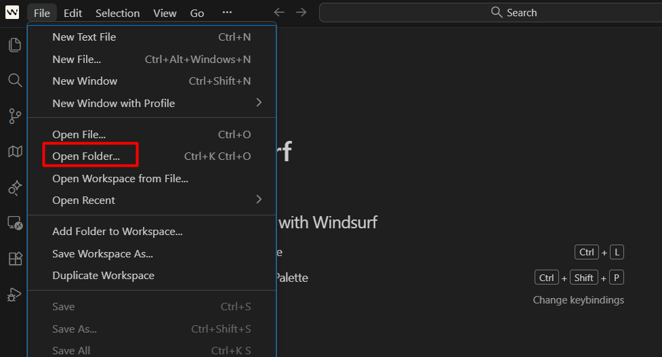This screenshot has width=662, height=357.
Task: Open the Extensions view icon
Action: [14, 259]
